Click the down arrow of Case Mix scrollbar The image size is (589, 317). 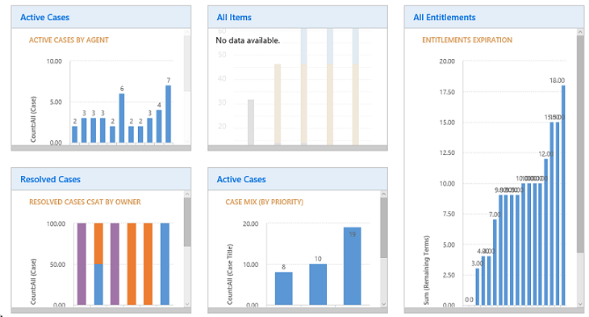(x=383, y=304)
